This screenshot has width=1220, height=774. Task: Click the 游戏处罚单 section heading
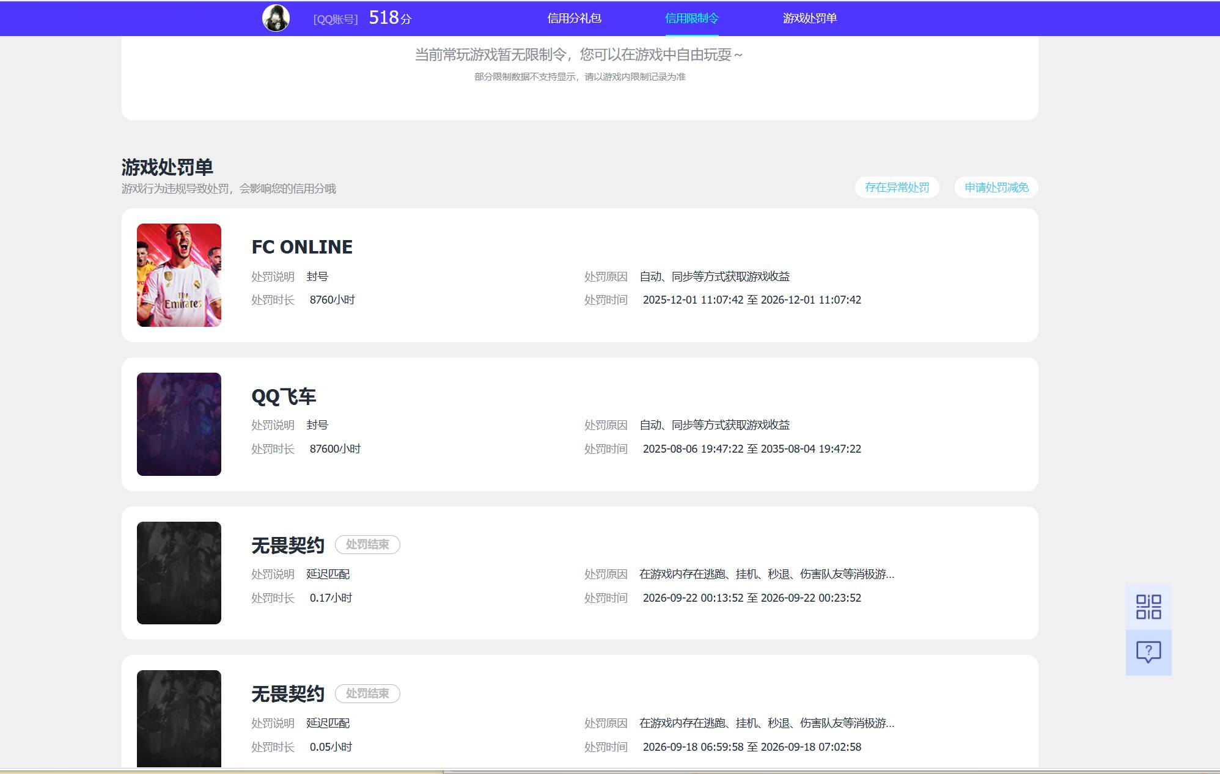167,167
